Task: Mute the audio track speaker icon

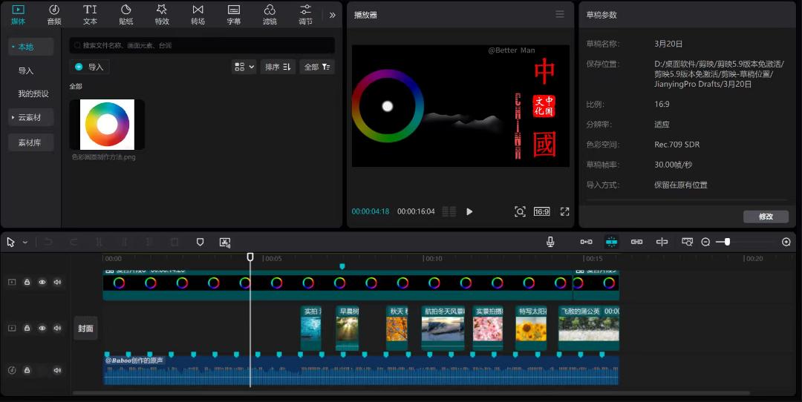Action: coord(57,370)
